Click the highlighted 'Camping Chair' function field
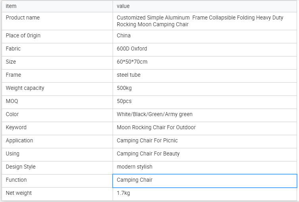This screenshot has height=202, width=299. (x=205, y=180)
